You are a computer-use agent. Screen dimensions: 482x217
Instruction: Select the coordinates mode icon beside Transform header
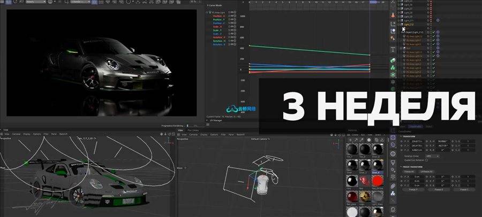point(393,137)
